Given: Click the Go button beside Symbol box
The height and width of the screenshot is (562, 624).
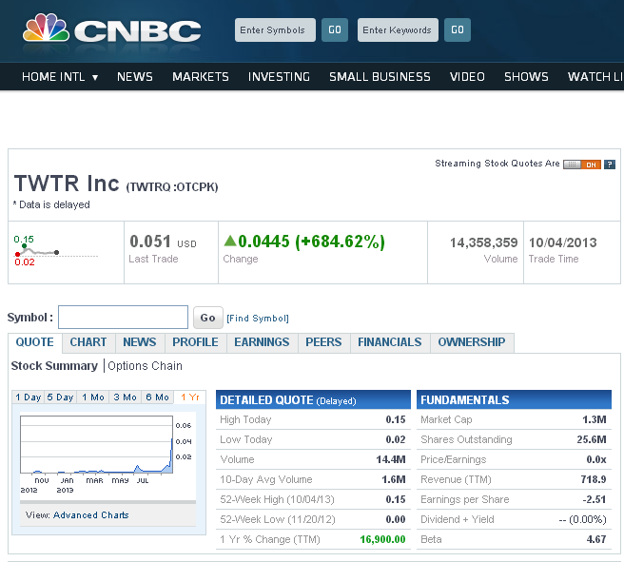Looking at the screenshot, I should tap(207, 318).
